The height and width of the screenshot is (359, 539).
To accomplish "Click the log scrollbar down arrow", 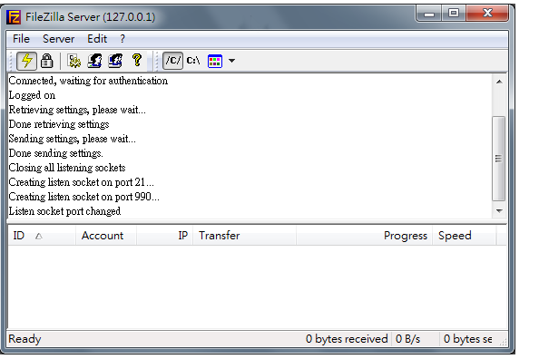I will coord(499,211).
